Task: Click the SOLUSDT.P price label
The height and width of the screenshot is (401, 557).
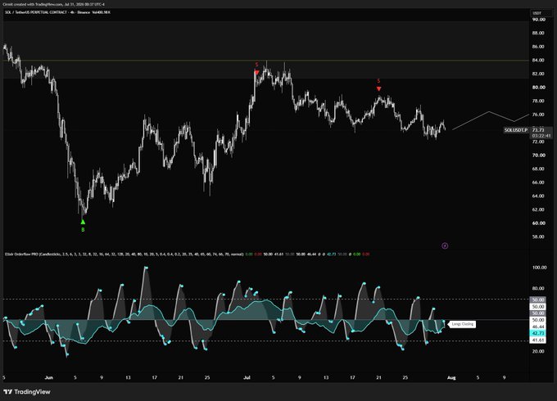Action: 516,130
